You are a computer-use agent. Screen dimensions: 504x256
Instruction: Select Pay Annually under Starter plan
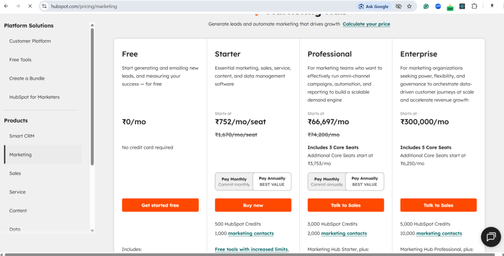[272, 181]
